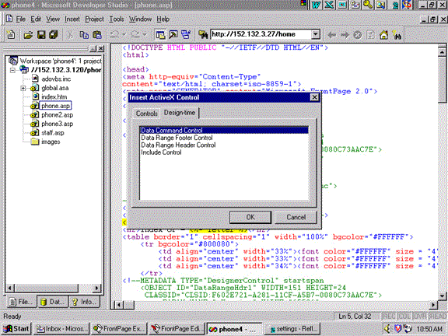448x336 pixels.
Task: Open the Edit menu
Action: click(36, 19)
